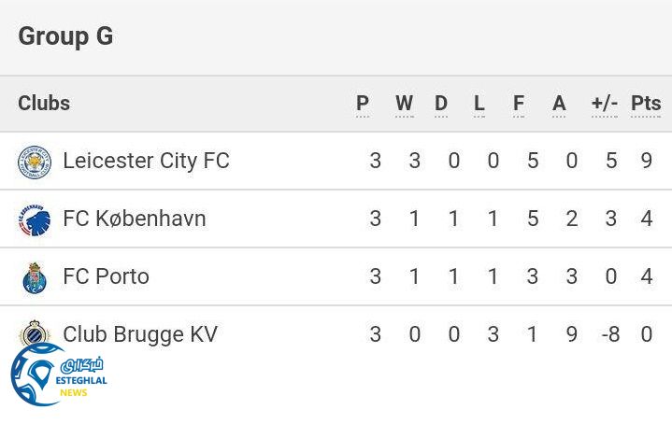The height and width of the screenshot is (424, 672).
Task: Click the +/- goal difference header
Action: [x=605, y=104]
